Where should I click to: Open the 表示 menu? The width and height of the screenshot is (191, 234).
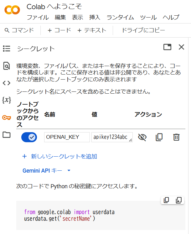coord(77,18)
